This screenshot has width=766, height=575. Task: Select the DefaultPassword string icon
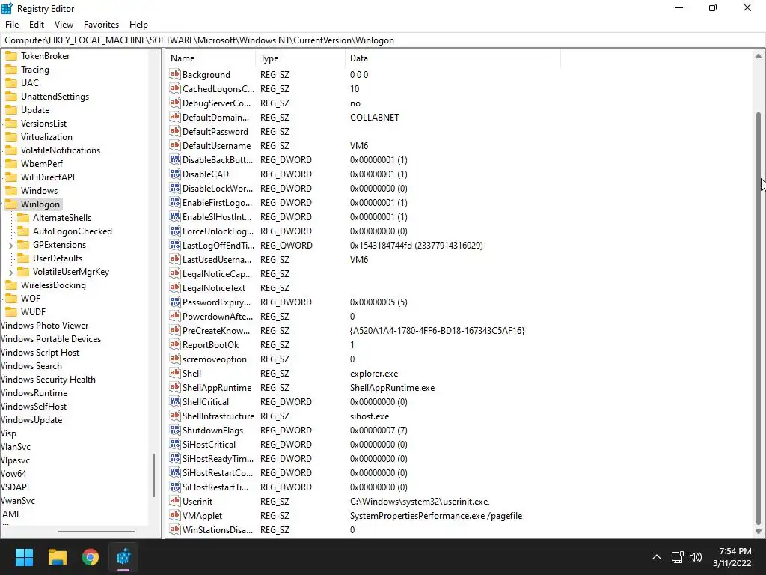click(175, 131)
